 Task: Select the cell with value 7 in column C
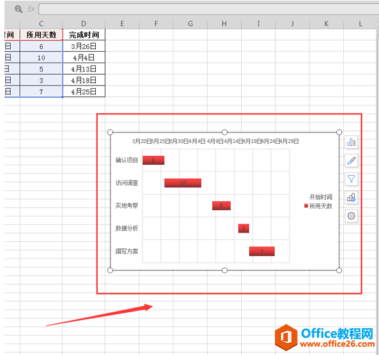(x=41, y=91)
